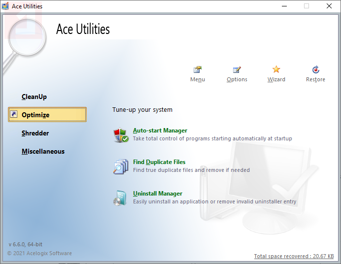341x264 pixels.
Task: Click the Menu label
Action: click(x=198, y=79)
